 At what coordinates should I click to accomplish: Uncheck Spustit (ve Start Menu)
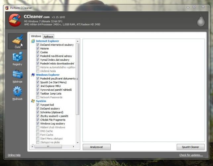click(38, 82)
